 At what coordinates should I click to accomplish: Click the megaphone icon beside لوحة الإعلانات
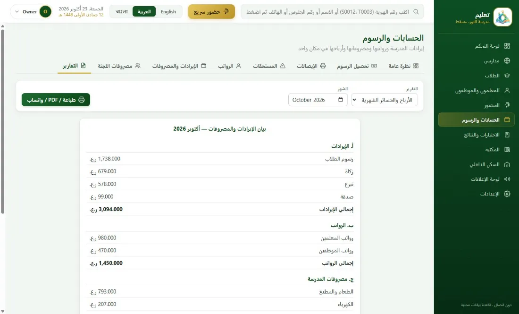(507, 179)
